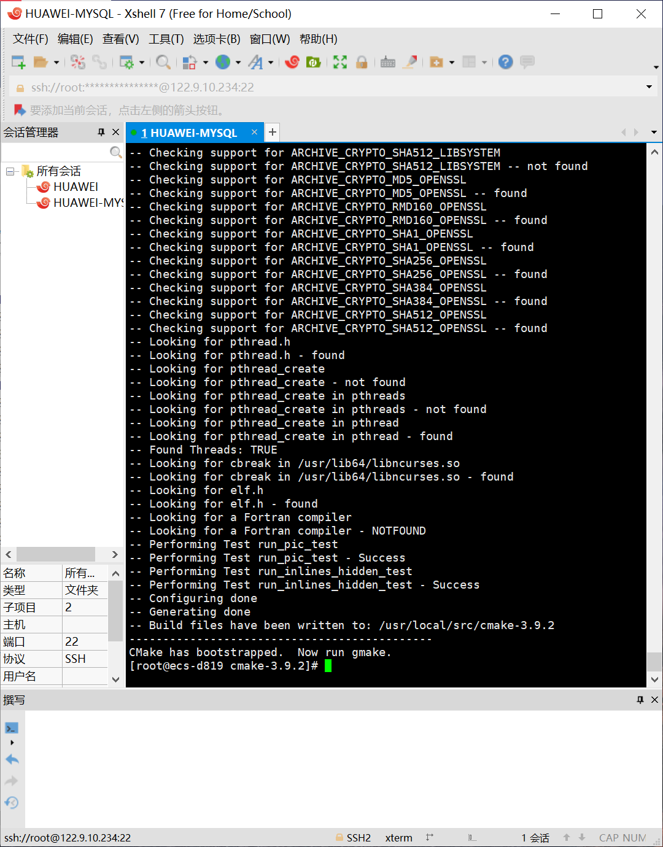Expand the properties gear dropdown arrow
Image resolution: width=663 pixels, height=847 pixels.
[x=142, y=63]
